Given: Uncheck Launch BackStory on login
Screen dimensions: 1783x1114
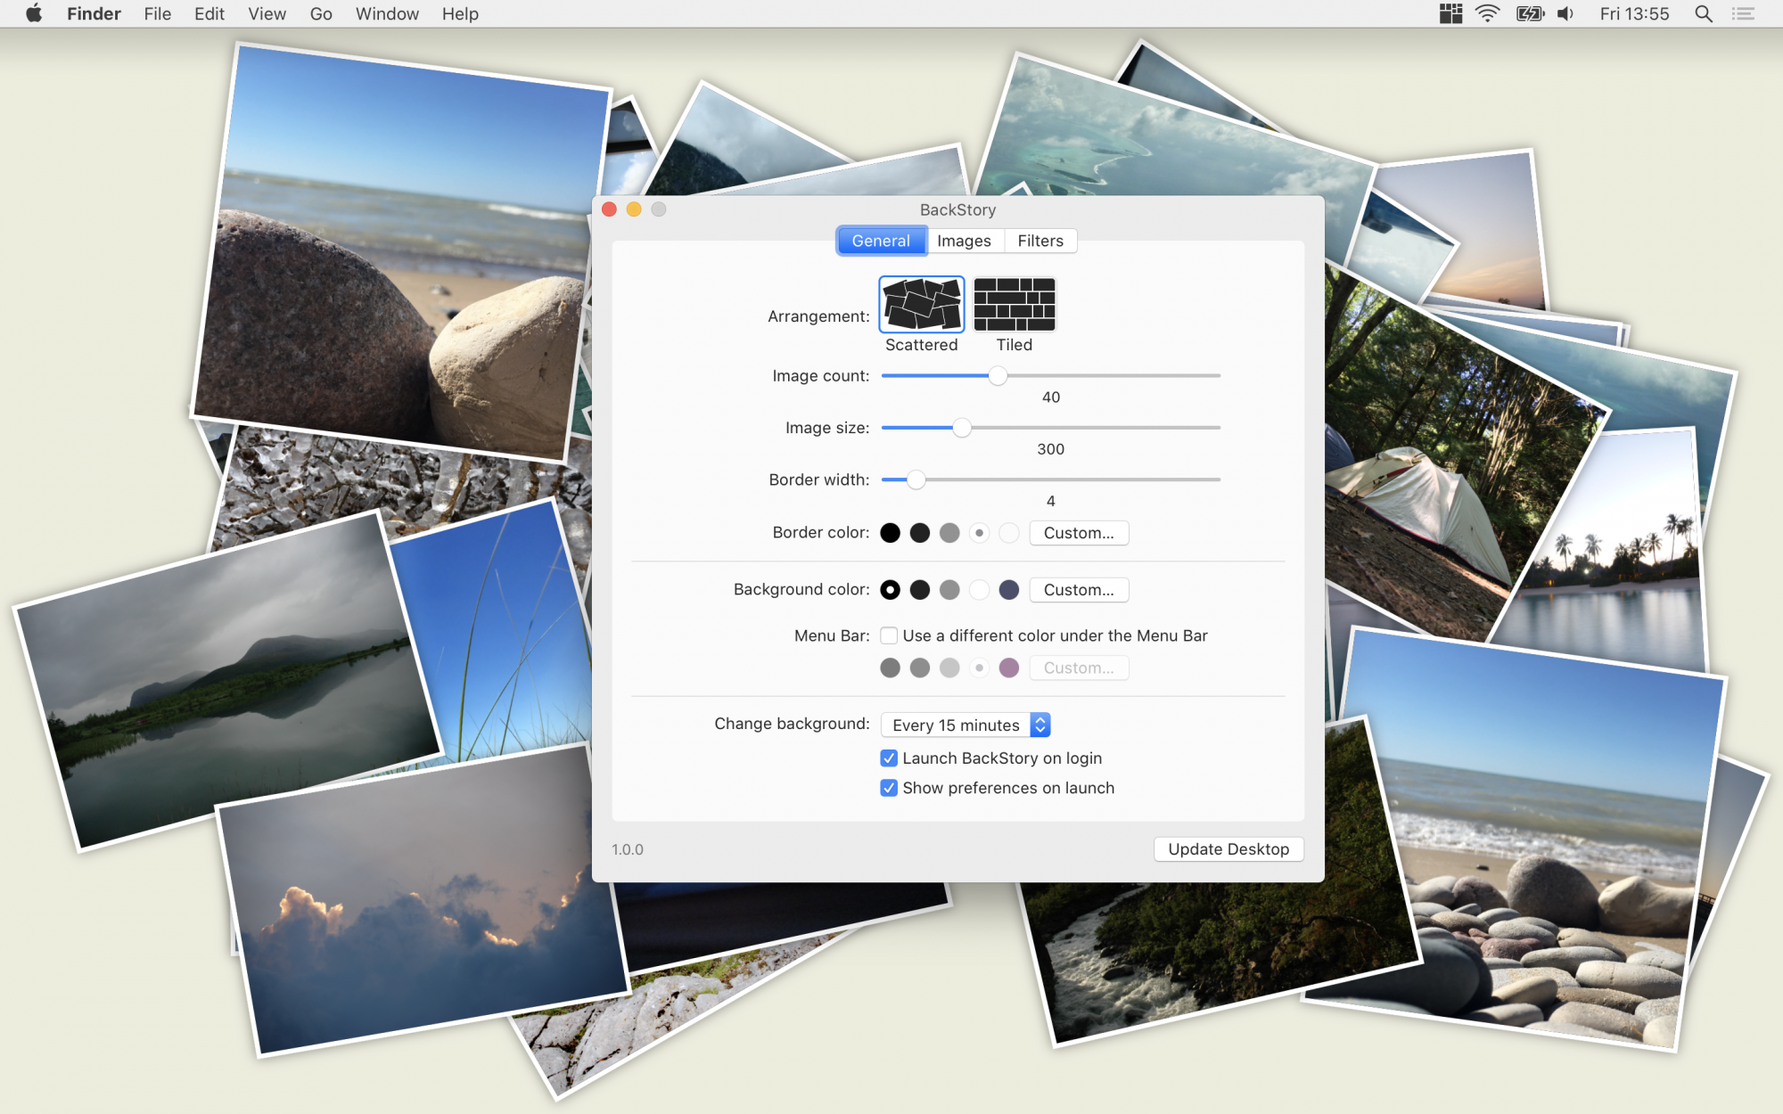Looking at the screenshot, I should (x=889, y=758).
